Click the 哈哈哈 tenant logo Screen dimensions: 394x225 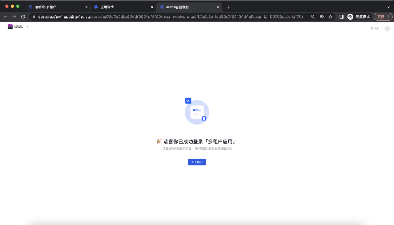[x=10, y=27]
